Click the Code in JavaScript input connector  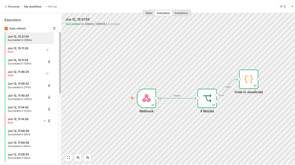[239, 79]
